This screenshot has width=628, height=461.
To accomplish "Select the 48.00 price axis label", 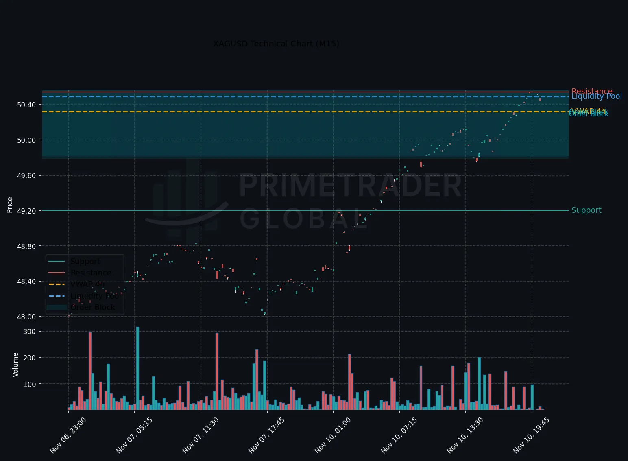I will click(x=26, y=317).
